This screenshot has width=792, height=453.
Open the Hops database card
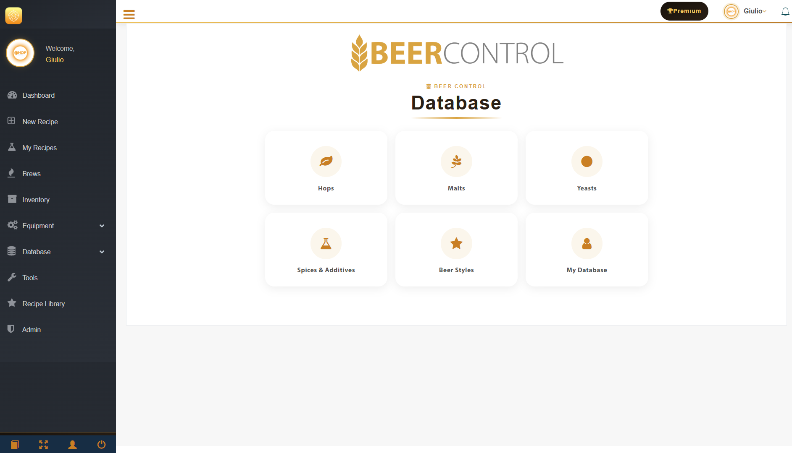326,168
